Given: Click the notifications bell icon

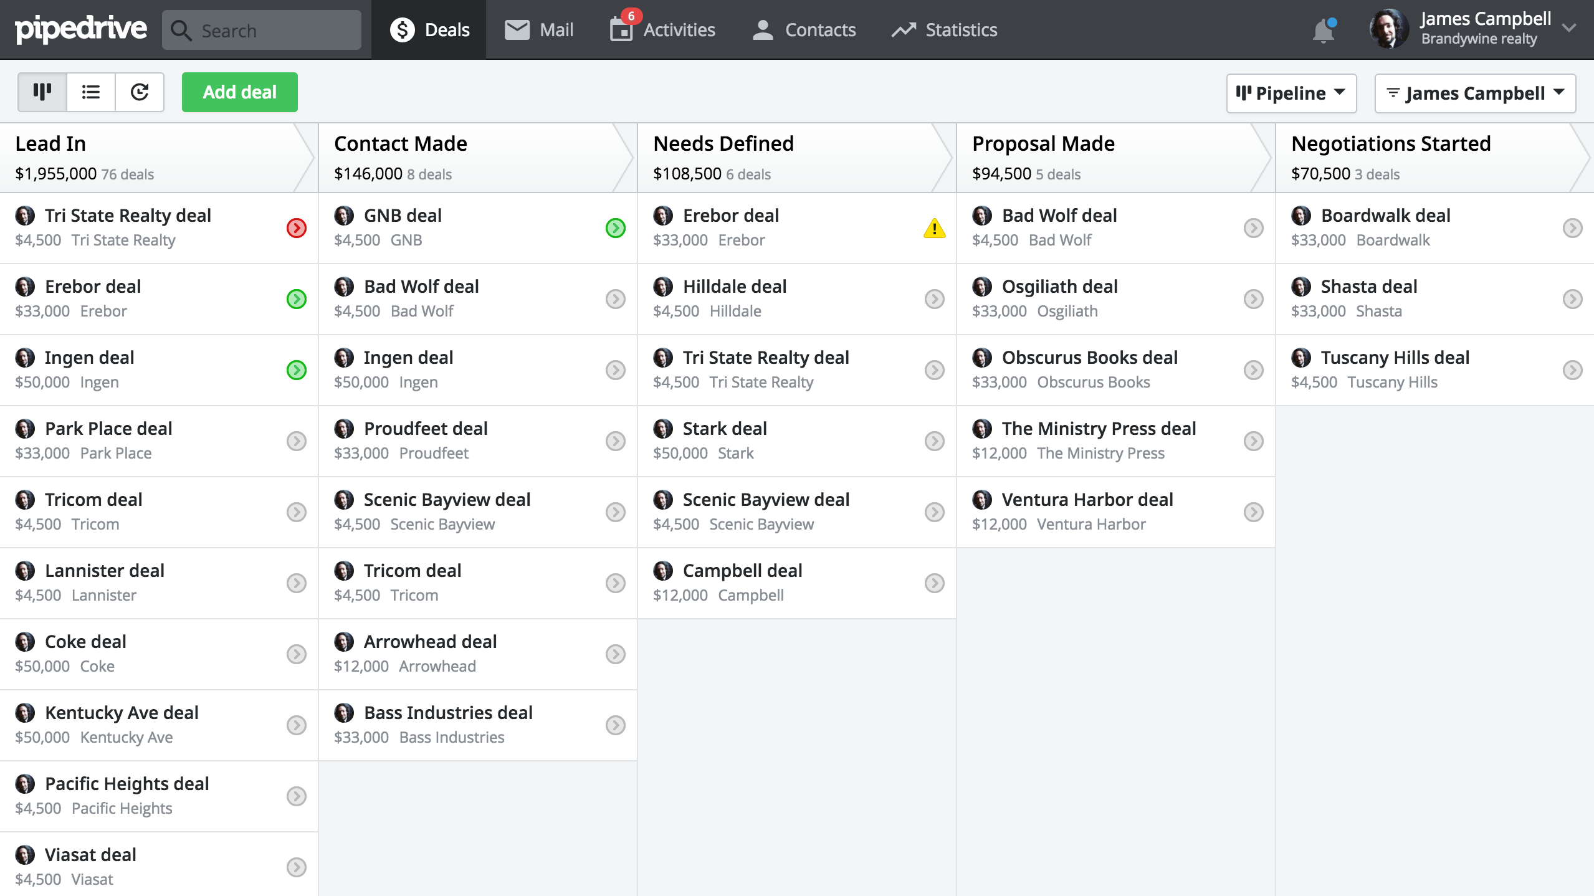Looking at the screenshot, I should [1323, 31].
